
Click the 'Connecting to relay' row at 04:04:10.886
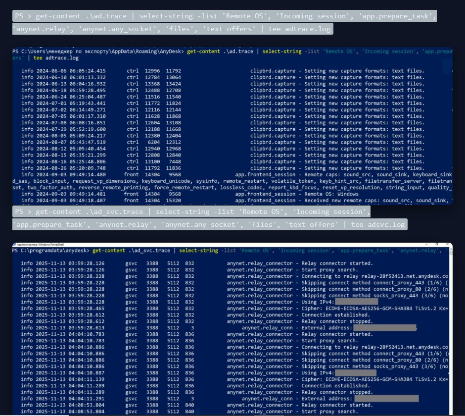coord(234,347)
